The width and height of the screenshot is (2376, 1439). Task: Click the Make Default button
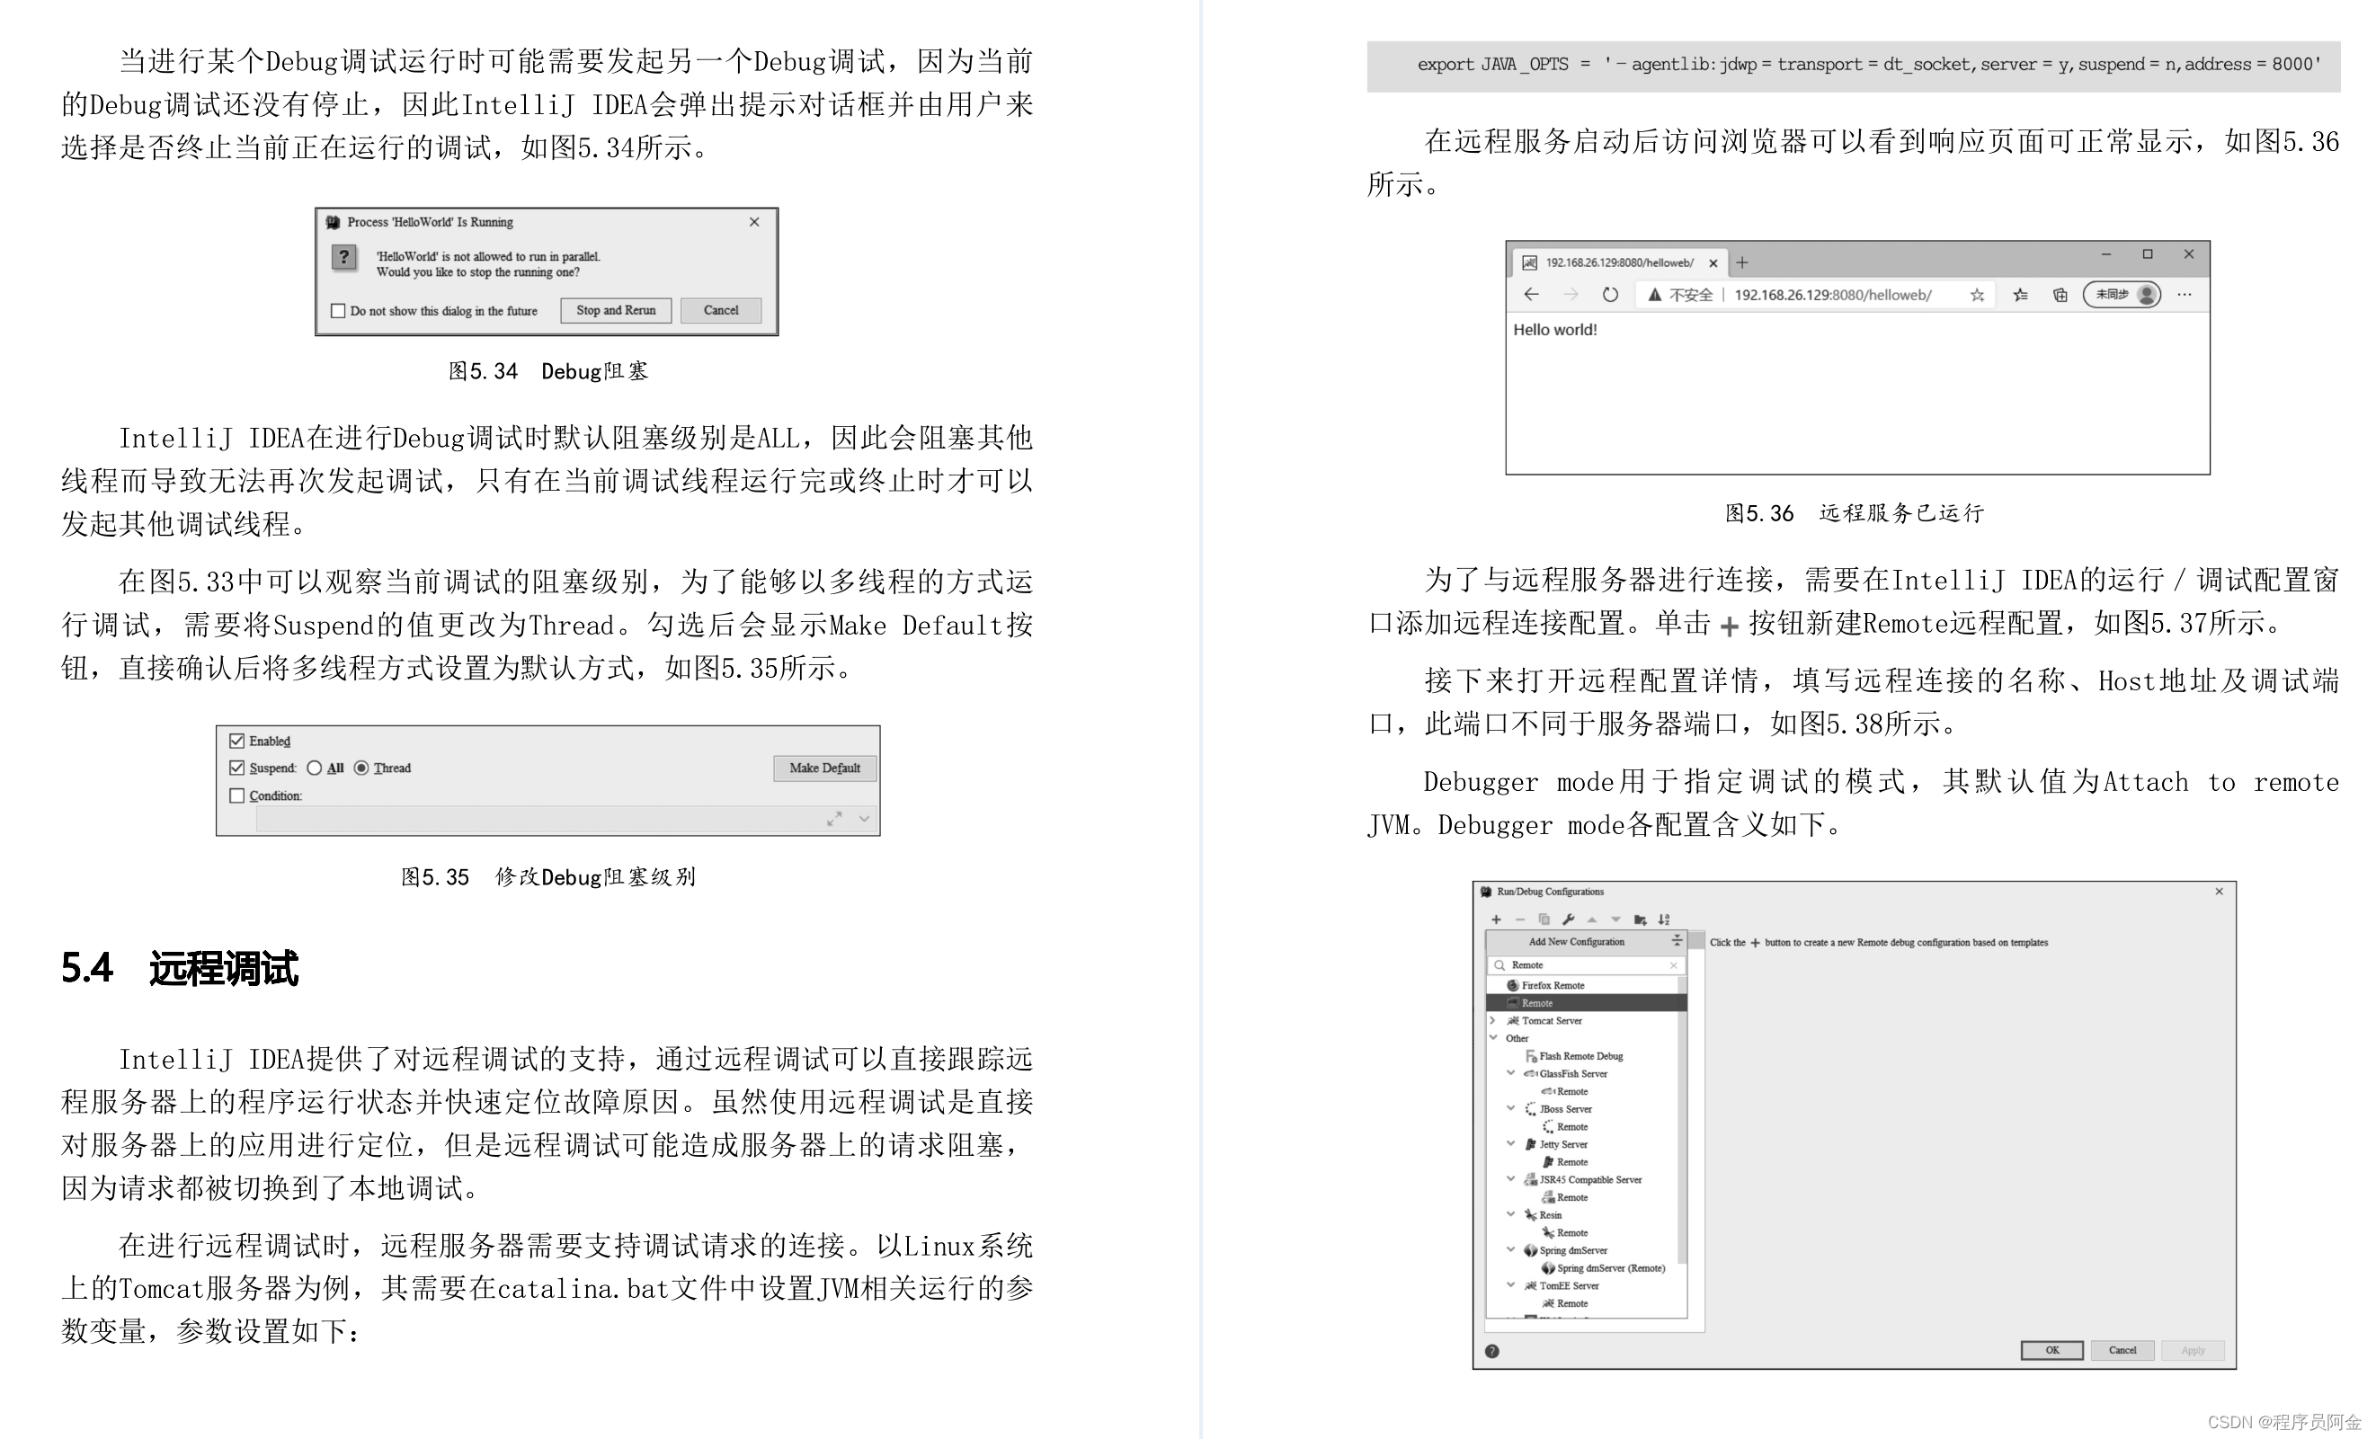pos(826,765)
